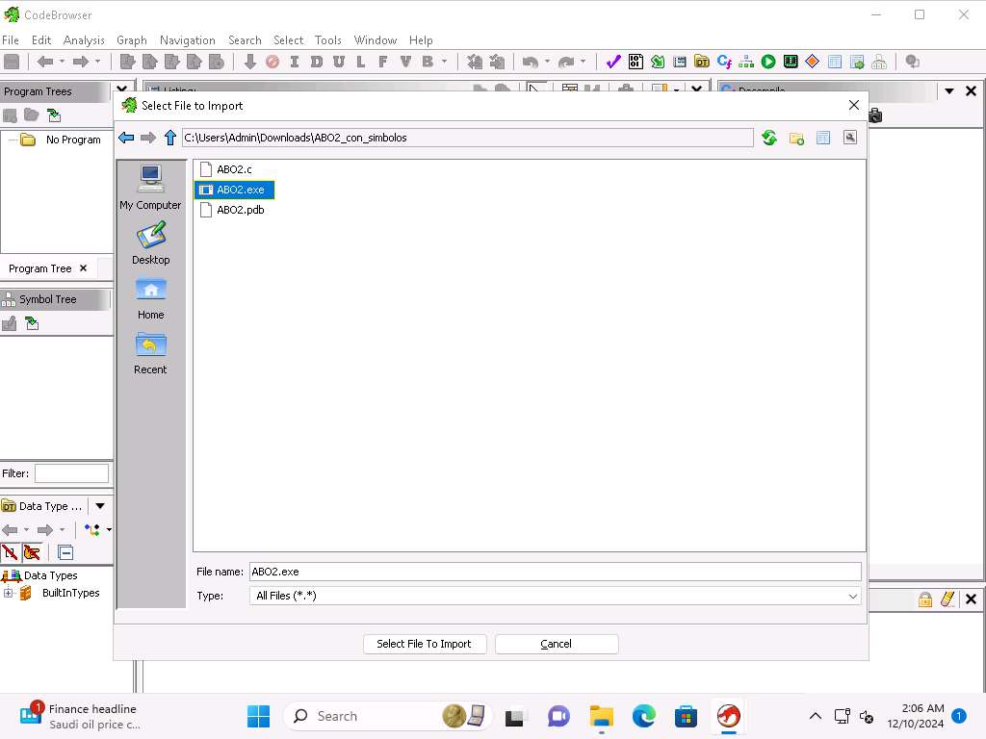Screen dimensions: 986x739
Task: Open the Data Type Manager menu arrow
Action: click(99, 506)
